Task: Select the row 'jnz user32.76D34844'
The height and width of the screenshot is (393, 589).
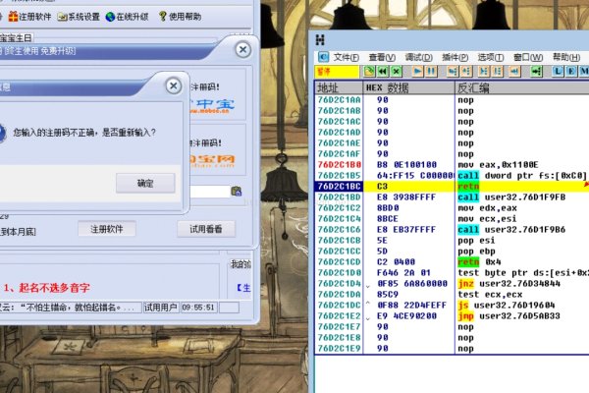Action: point(452,284)
